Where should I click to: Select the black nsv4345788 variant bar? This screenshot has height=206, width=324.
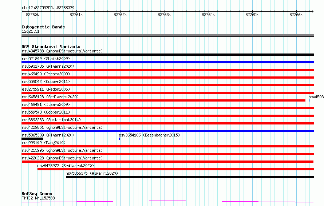(167, 55)
